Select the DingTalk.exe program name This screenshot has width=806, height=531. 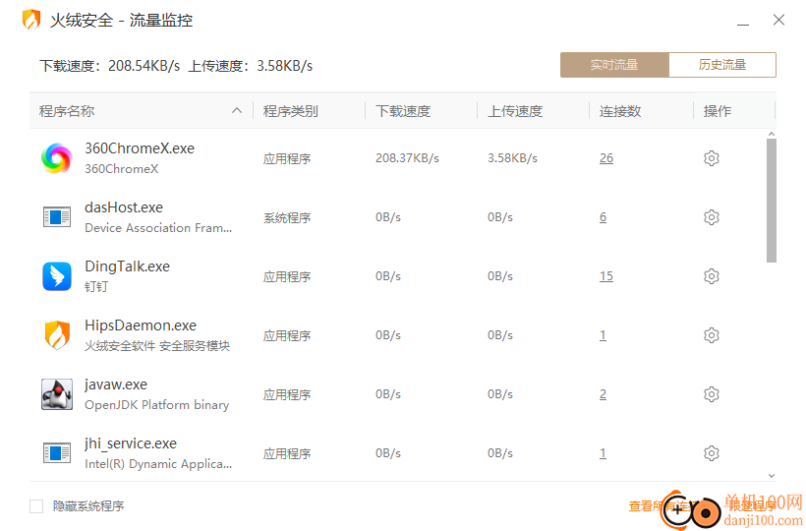[127, 266]
